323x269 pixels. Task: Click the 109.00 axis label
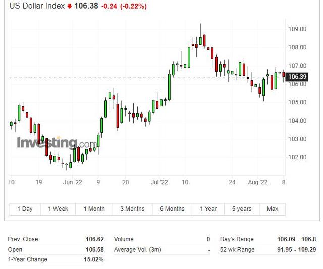pos(297,29)
